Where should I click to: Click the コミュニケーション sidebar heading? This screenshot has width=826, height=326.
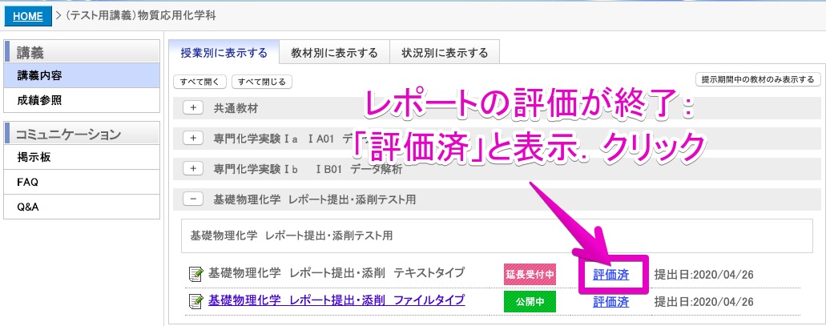click(x=82, y=133)
